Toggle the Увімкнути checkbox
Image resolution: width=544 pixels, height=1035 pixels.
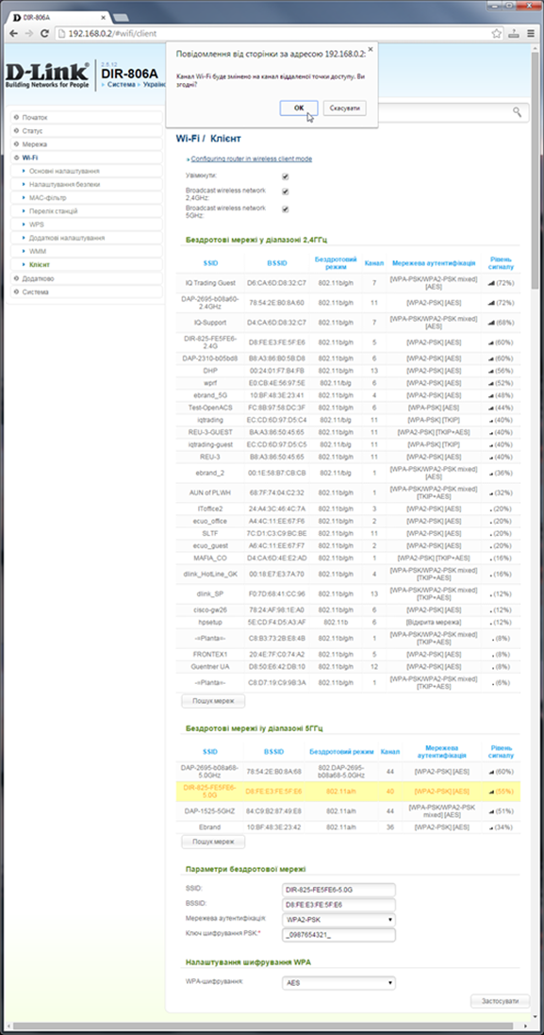[x=286, y=176]
